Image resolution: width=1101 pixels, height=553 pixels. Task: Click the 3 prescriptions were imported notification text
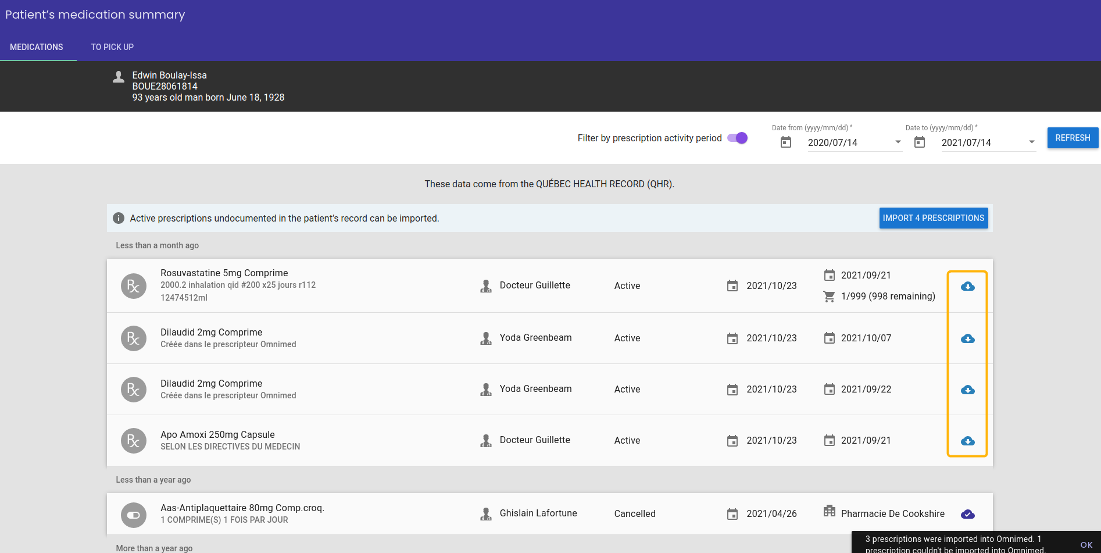tap(955, 544)
